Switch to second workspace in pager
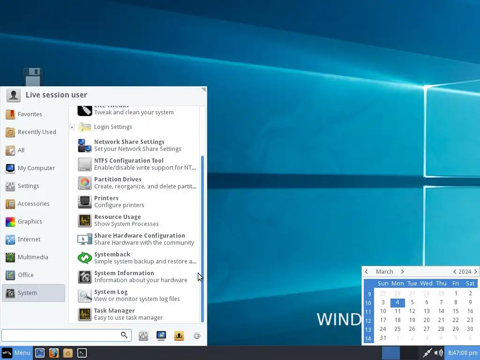 409,353
